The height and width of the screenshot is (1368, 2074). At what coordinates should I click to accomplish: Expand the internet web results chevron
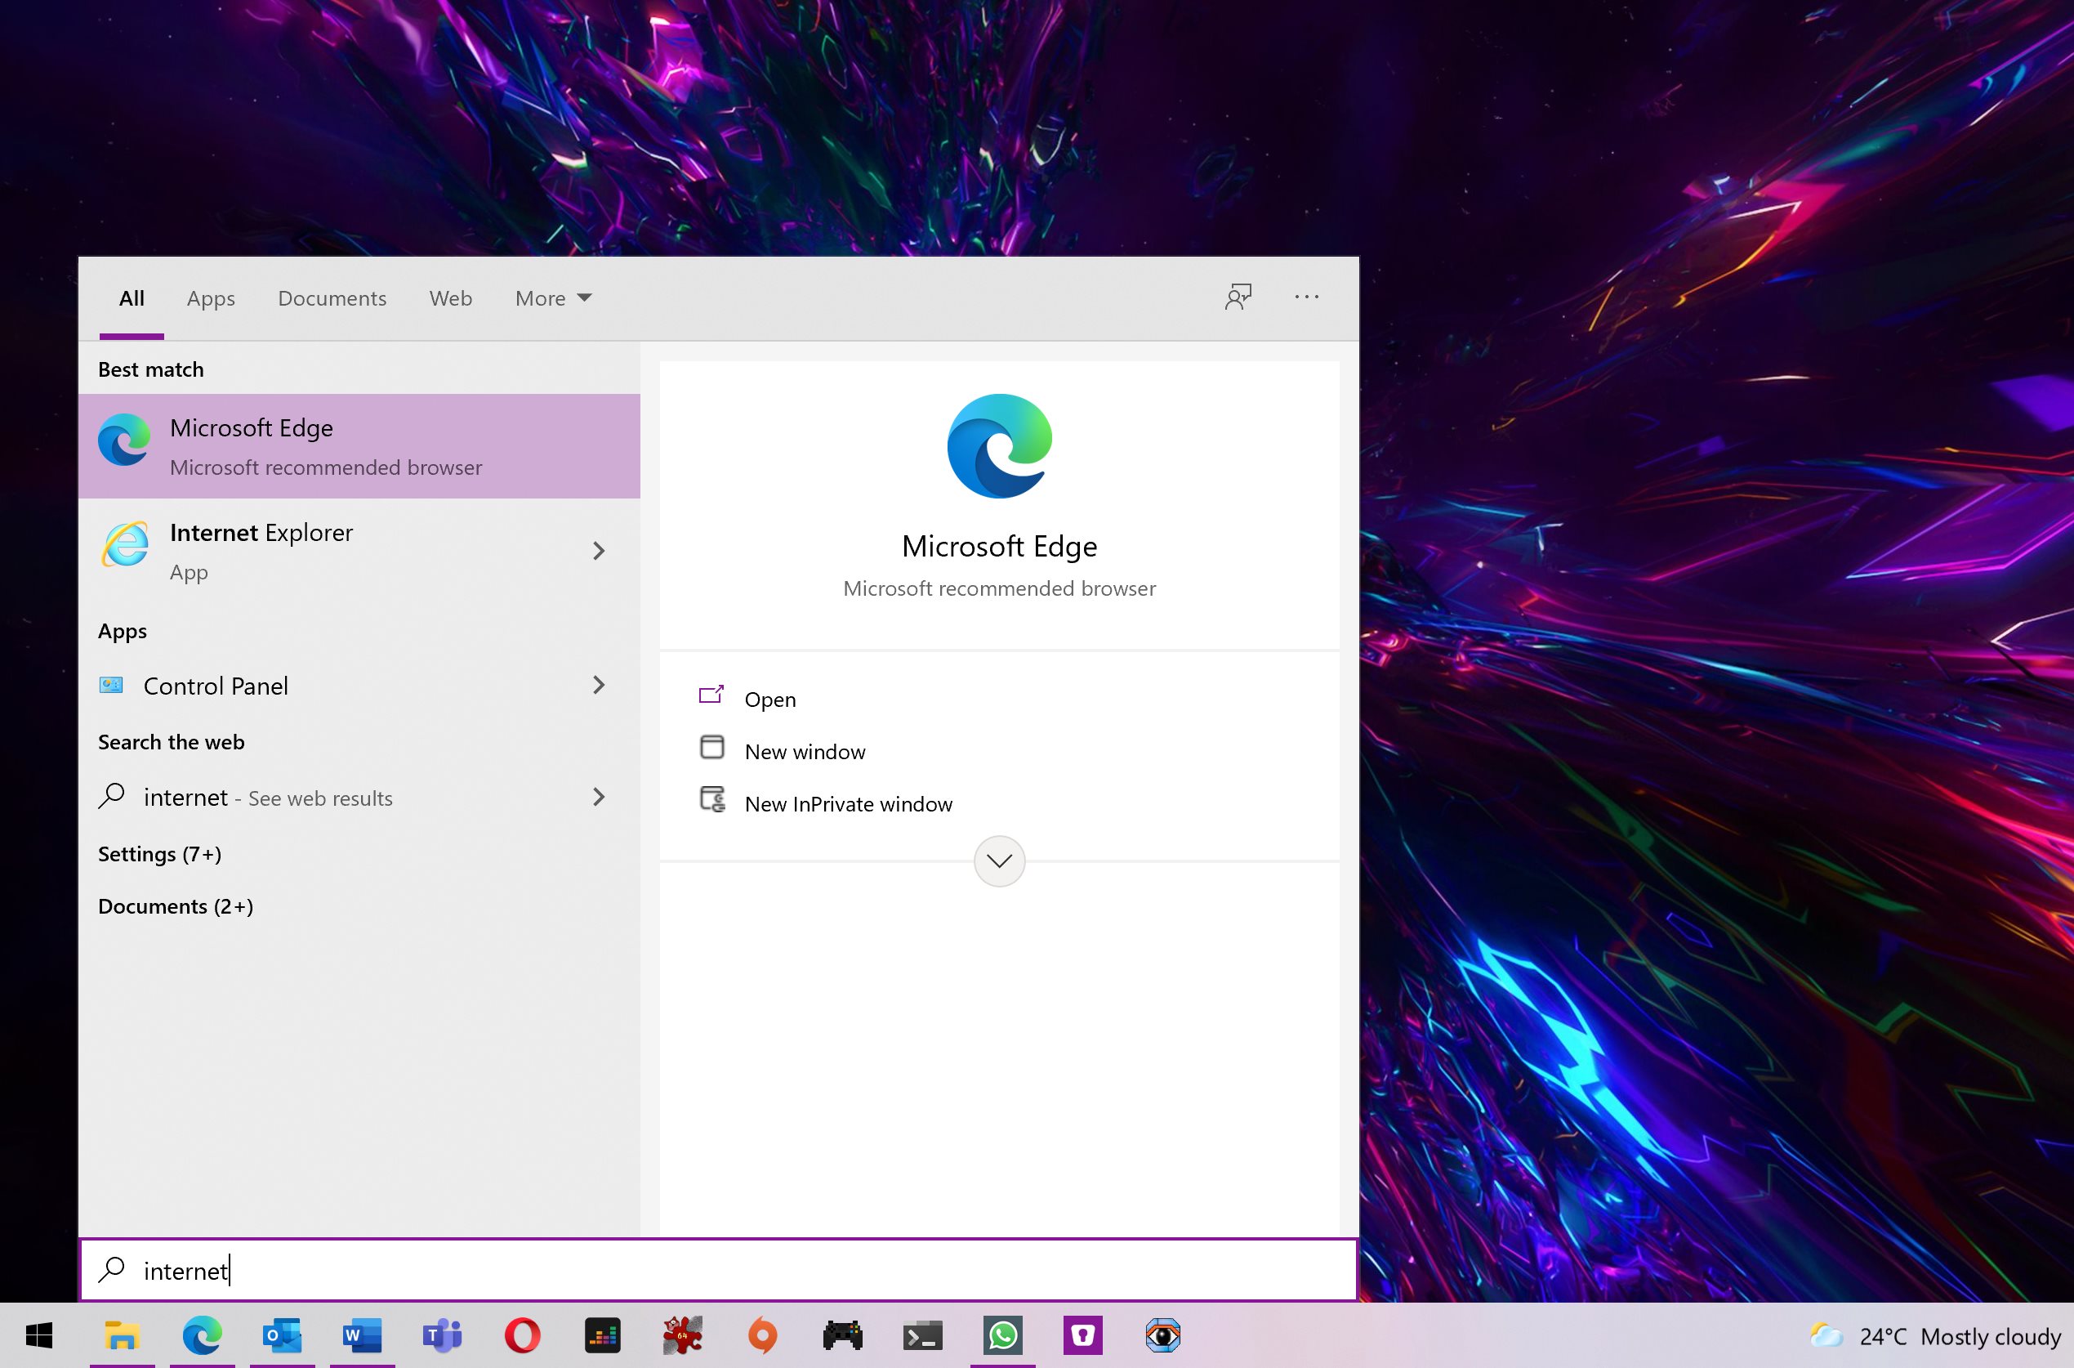[x=600, y=797]
